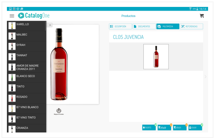Select B7 VINO BLANCO item
The width and height of the screenshot is (215, 140).
point(26,109)
